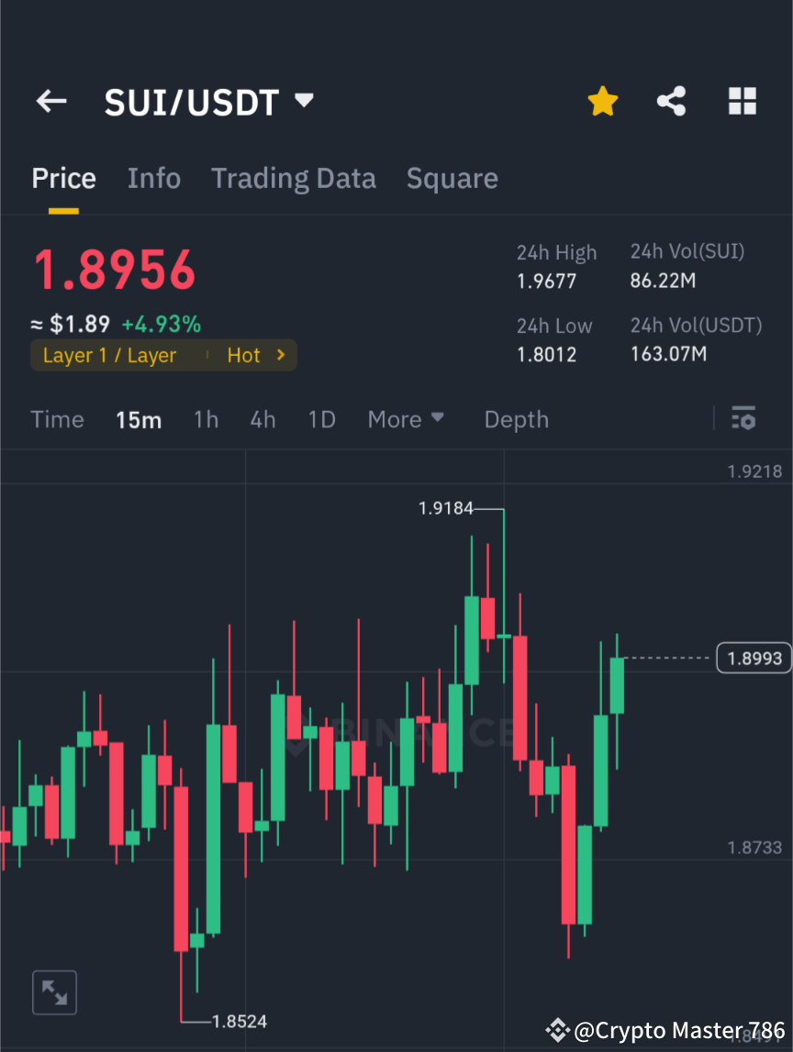
Task: Expand the More timeframe dropdown
Action: (405, 418)
